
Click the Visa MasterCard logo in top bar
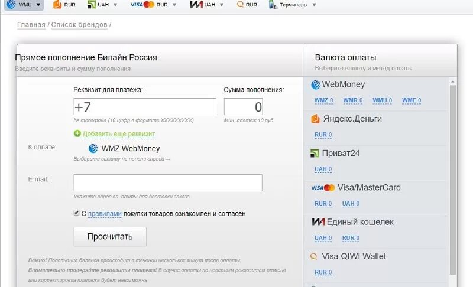142,5
